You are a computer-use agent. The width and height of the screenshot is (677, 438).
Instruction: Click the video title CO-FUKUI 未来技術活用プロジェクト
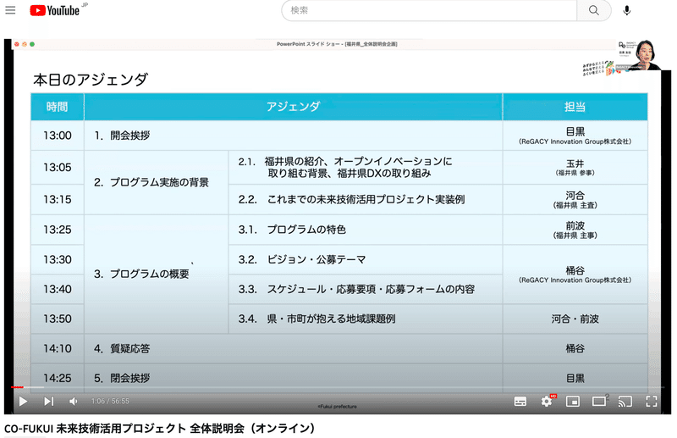160,428
